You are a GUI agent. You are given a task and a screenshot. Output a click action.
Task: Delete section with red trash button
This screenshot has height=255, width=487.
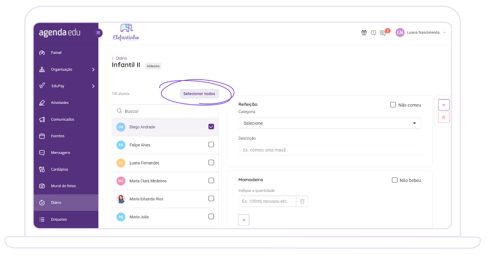(x=444, y=117)
